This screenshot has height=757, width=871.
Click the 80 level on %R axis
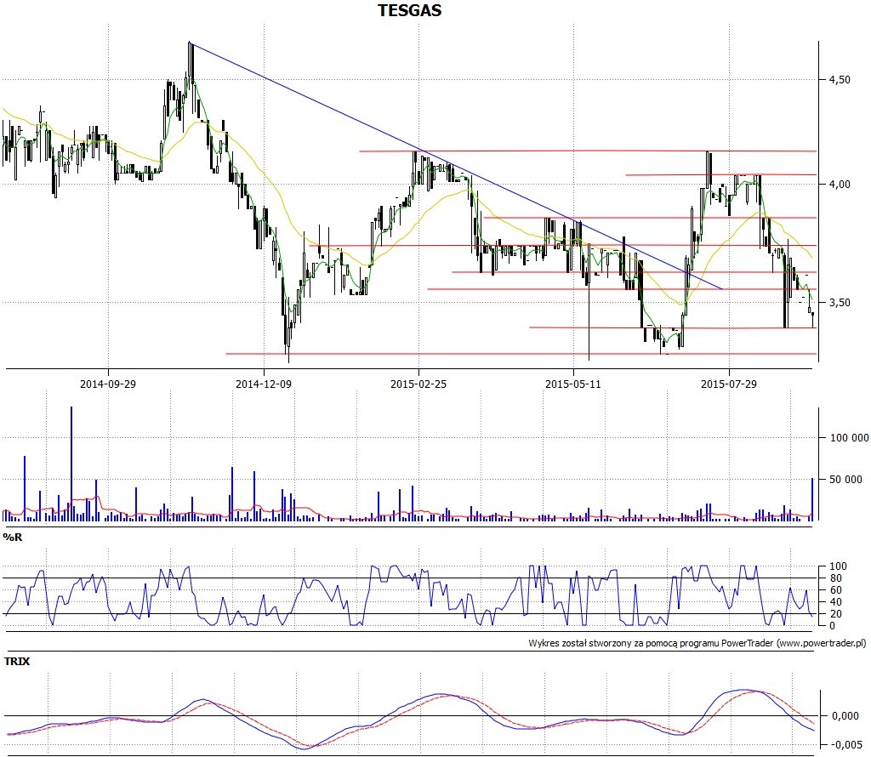coord(835,578)
